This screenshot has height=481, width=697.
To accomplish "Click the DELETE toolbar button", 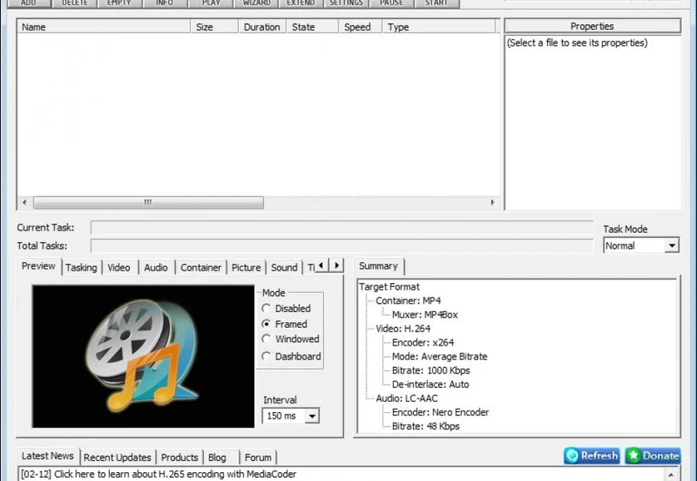I will click(x=75, y=3).
